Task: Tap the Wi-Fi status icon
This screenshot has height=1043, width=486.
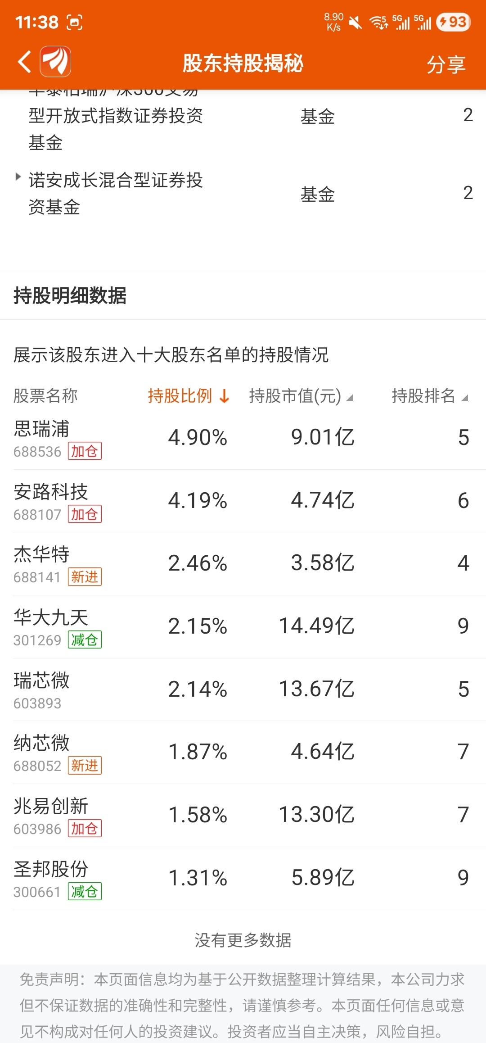Action: click(x=378, y=22)
